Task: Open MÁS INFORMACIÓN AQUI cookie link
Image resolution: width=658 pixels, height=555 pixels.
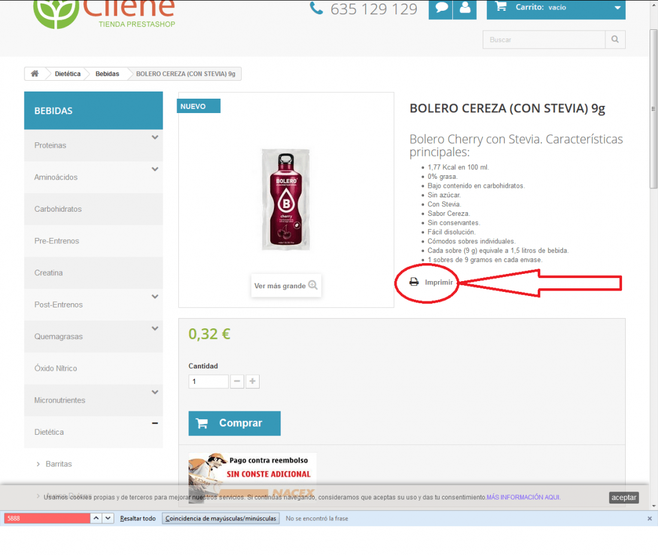Action: click(x=523, y=497)
